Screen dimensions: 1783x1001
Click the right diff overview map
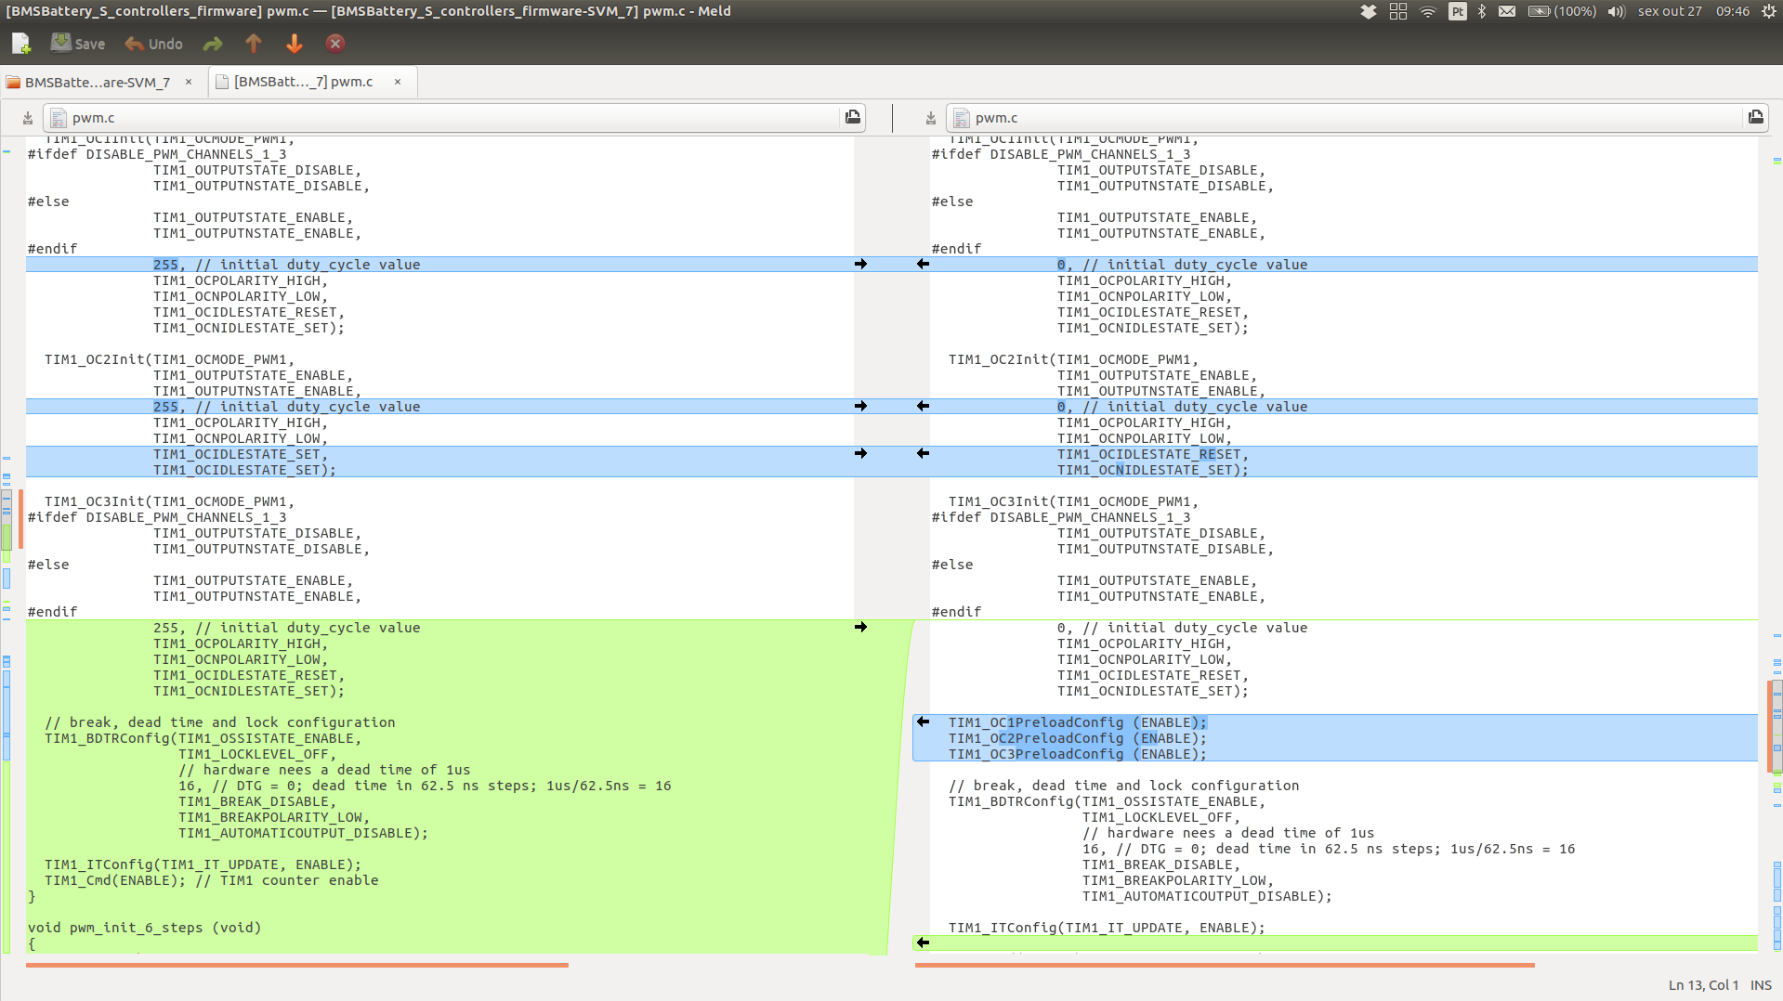coord(1776,546)
